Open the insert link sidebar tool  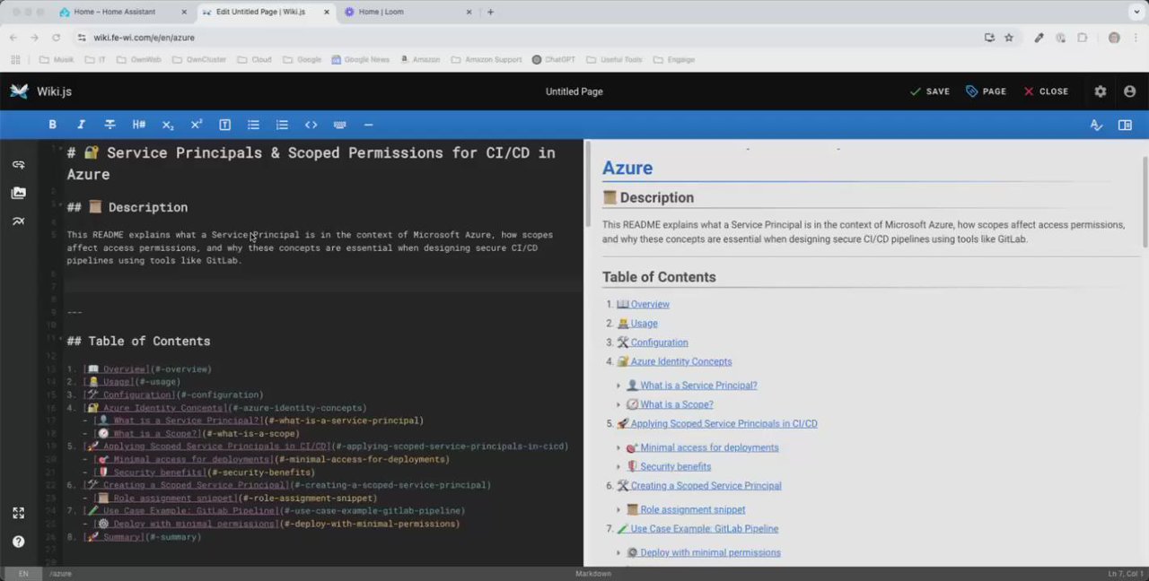[x=18, y=164]
